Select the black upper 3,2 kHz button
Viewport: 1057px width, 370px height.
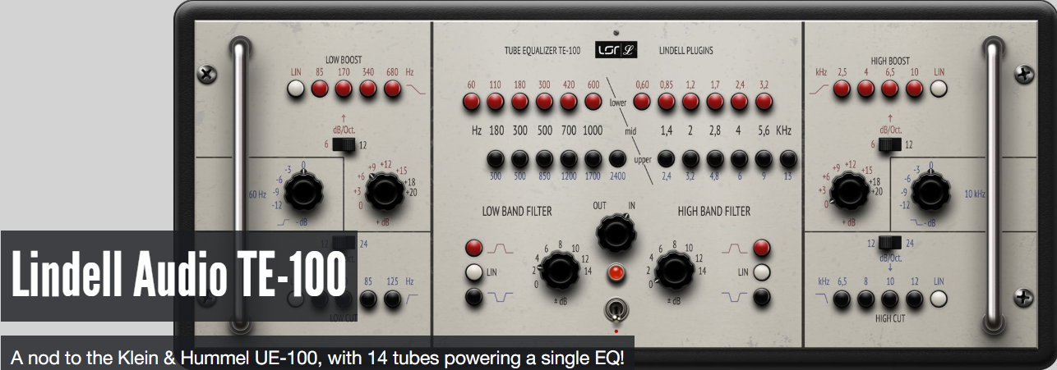point(691,159)
